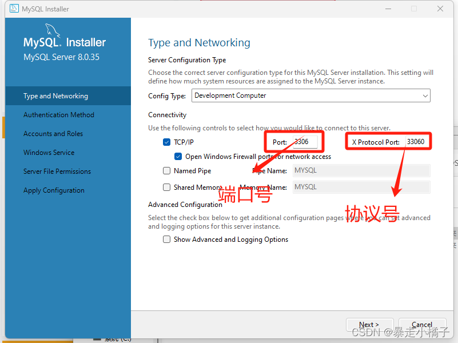Select Type and Networking step
458x343 pixels.
pyautogui.click(x=68, y=95)
